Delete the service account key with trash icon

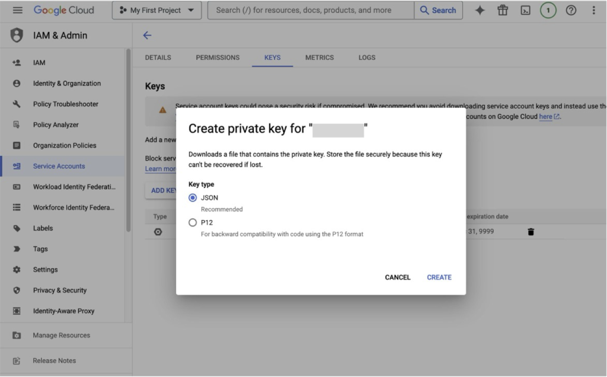tap(531, 231)
